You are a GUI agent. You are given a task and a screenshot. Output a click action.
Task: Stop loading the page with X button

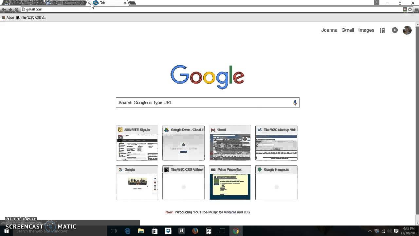tap(16, 10)
